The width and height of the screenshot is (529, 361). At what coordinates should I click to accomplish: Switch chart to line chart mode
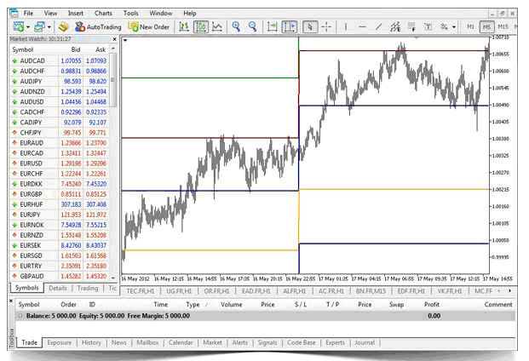(x=218, y=27)
